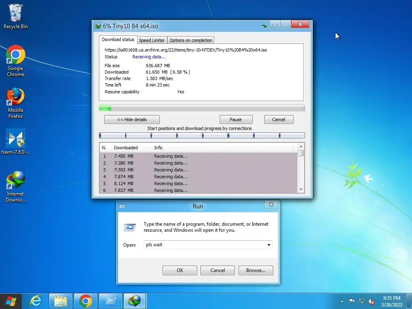412x309 pixels.
Task: Click Browse in the Run dialog
Action: (x=255, y=270)
